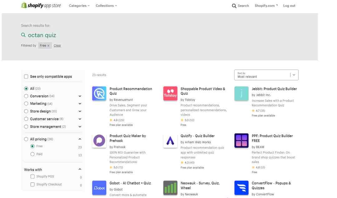Open Gobot - AI Chatbot + Quiz link
Screen dimensions: 337x198
[130, 183]
